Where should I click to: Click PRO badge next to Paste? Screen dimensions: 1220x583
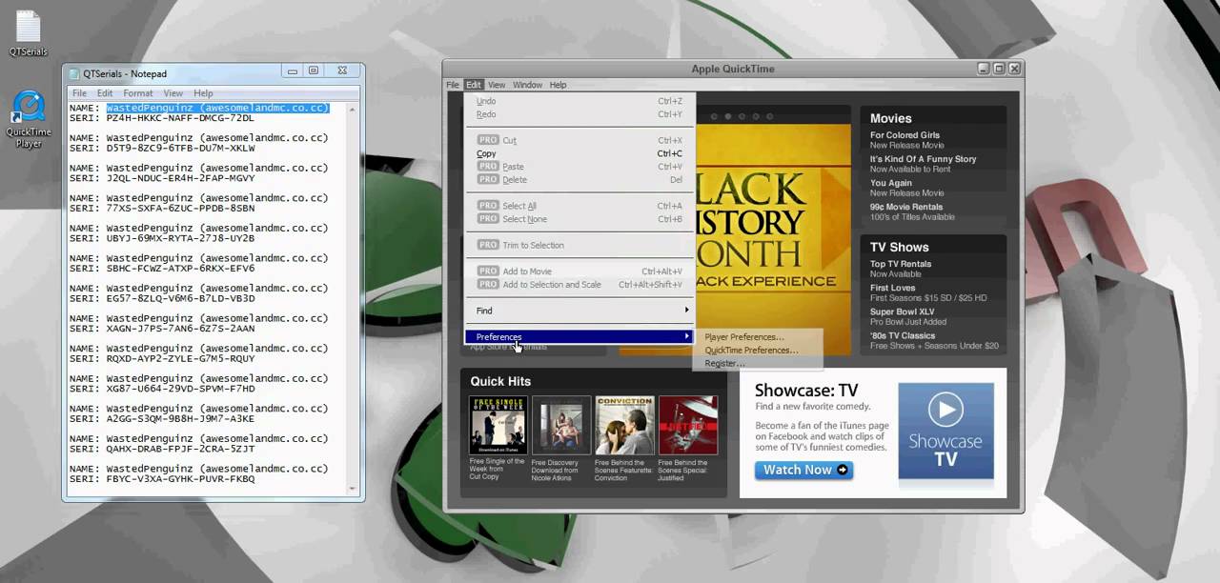tap(488, 167)
